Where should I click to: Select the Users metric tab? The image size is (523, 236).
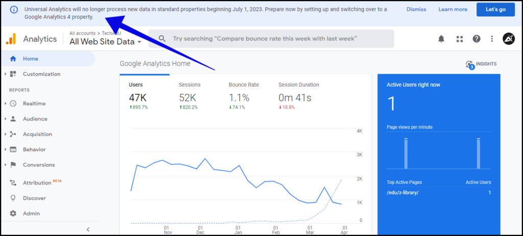[x=145, y=96]
